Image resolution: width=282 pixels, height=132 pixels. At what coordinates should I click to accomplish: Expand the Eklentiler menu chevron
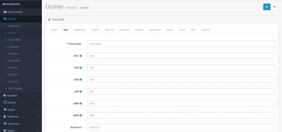(38, 96)
